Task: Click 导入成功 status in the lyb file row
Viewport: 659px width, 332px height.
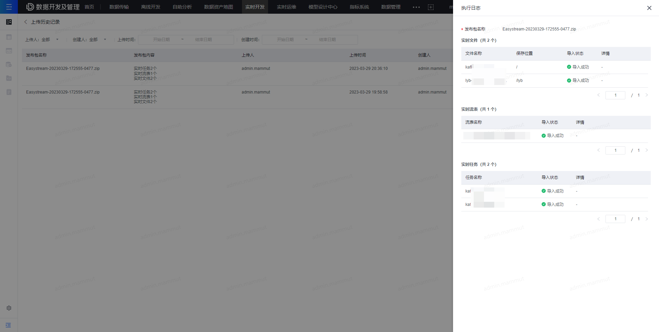Action: click(x=578, y=81)
